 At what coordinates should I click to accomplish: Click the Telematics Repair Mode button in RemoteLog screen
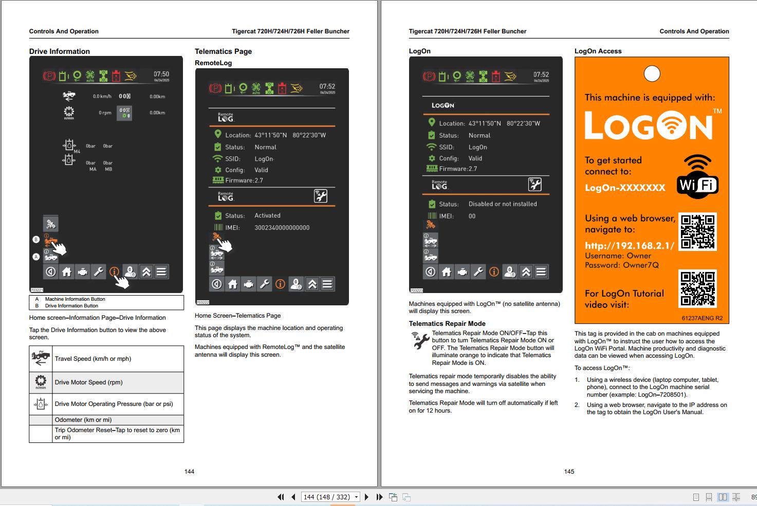pos(321,196)
